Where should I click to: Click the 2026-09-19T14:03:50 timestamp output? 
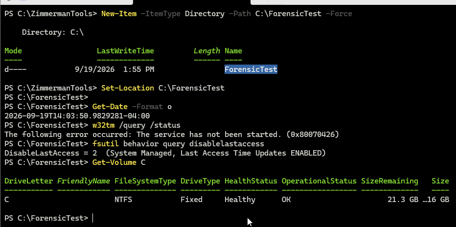[x=77, y=116]
